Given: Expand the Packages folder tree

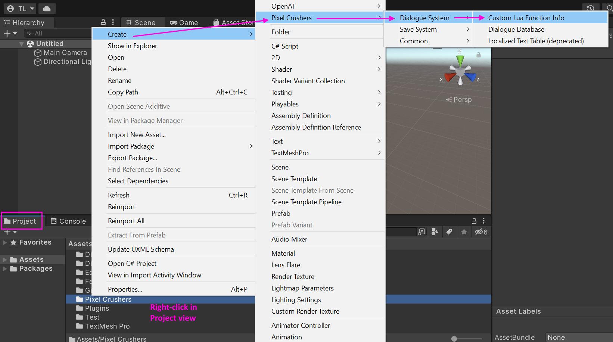Looking at the screenshot, I should (x=5, y=268).
